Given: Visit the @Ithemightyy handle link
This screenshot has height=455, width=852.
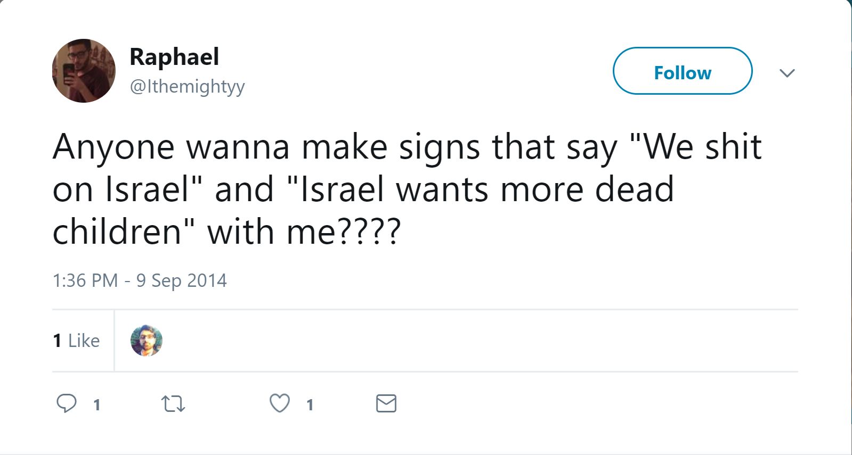Looking at the screenshot, I should point(187,86).
